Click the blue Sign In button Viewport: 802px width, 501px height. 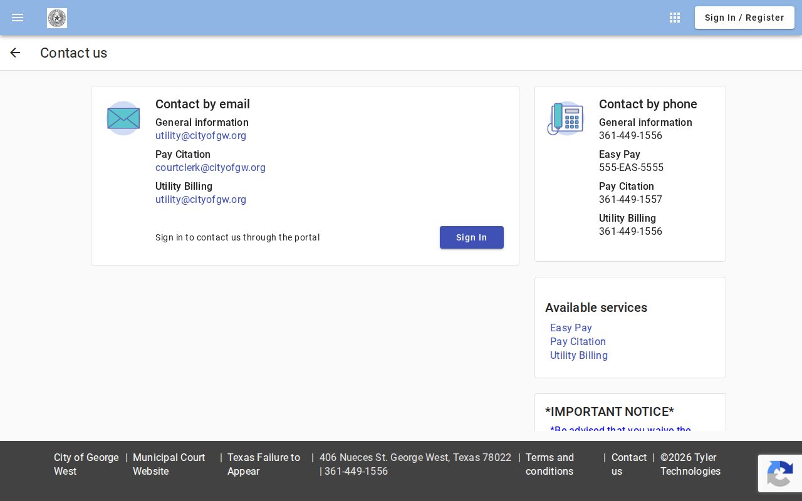click(472, 237)
